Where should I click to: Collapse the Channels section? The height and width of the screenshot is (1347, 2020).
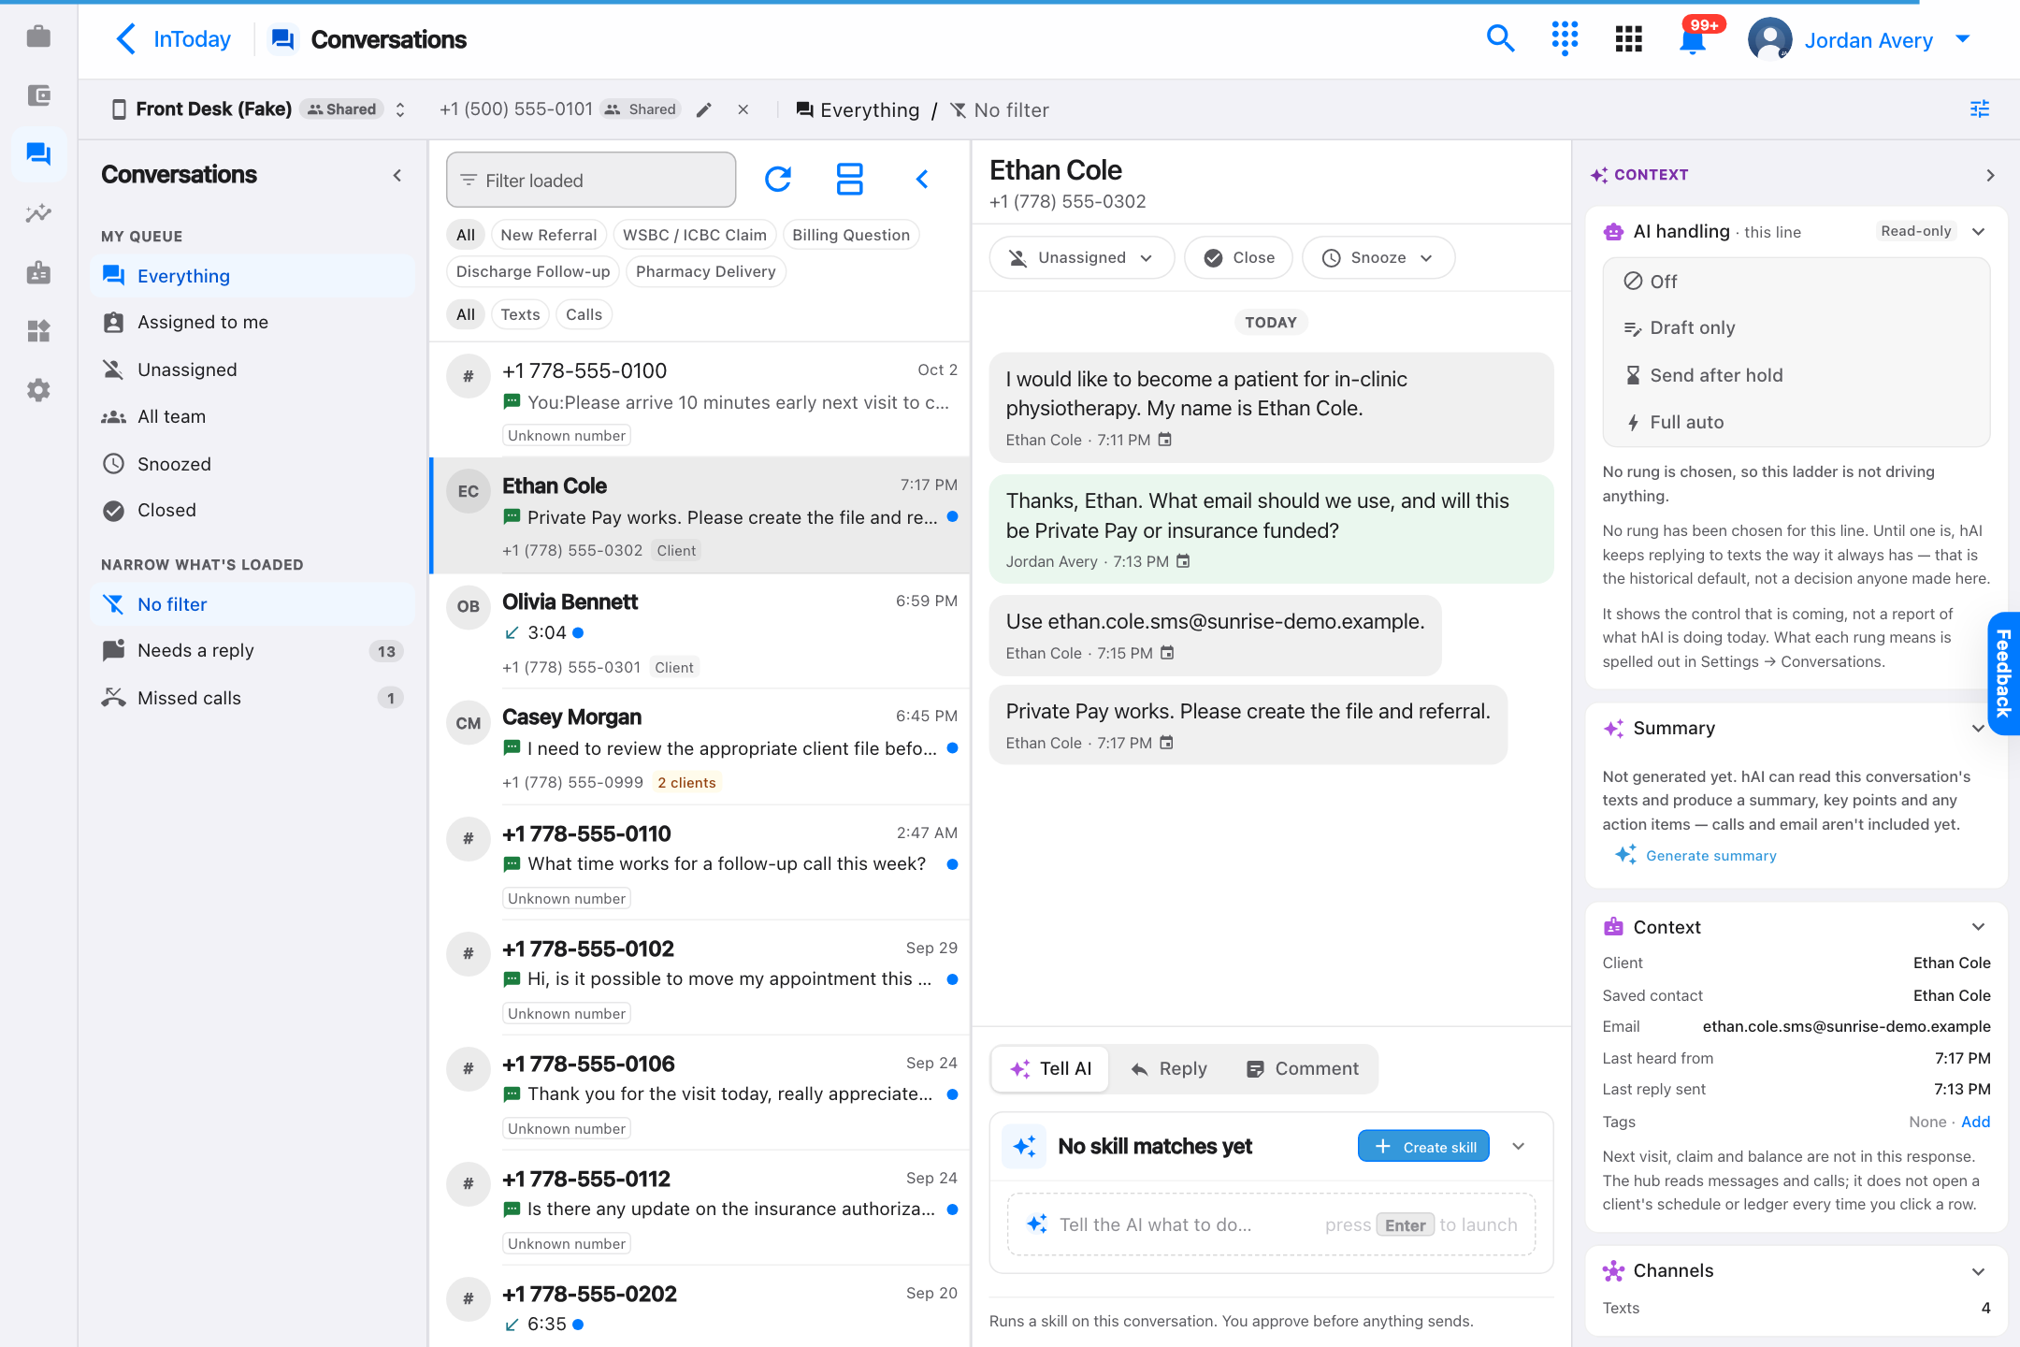coord(1978,1271)
